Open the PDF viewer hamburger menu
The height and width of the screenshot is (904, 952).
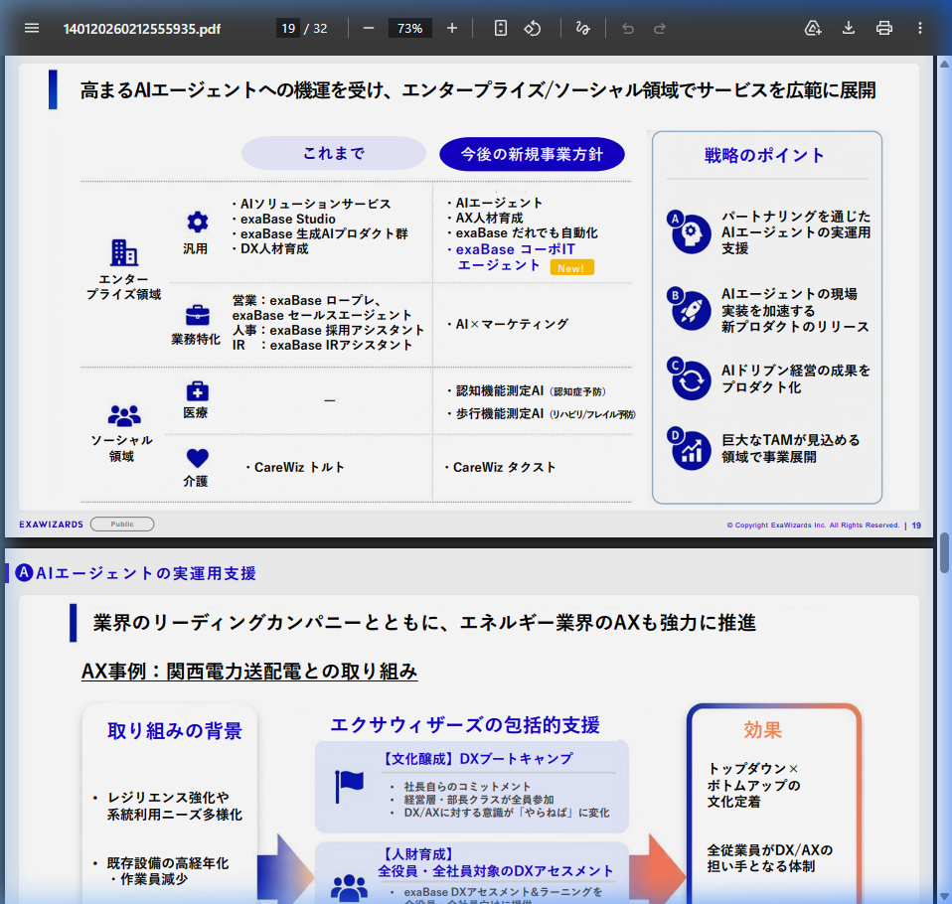pyautogui.click(x=32, y=28)
